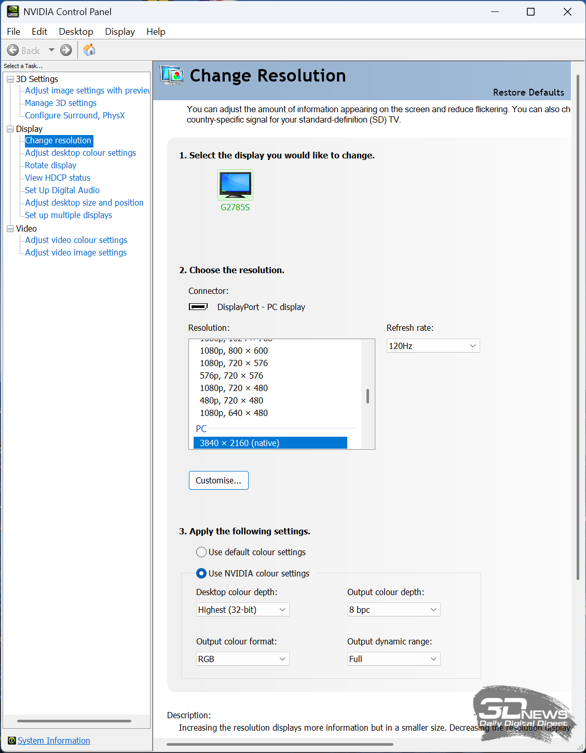This screenshot has height=753, width=586.
Task: Open the Refresh rate dropdown
Action: pos(433,346)
